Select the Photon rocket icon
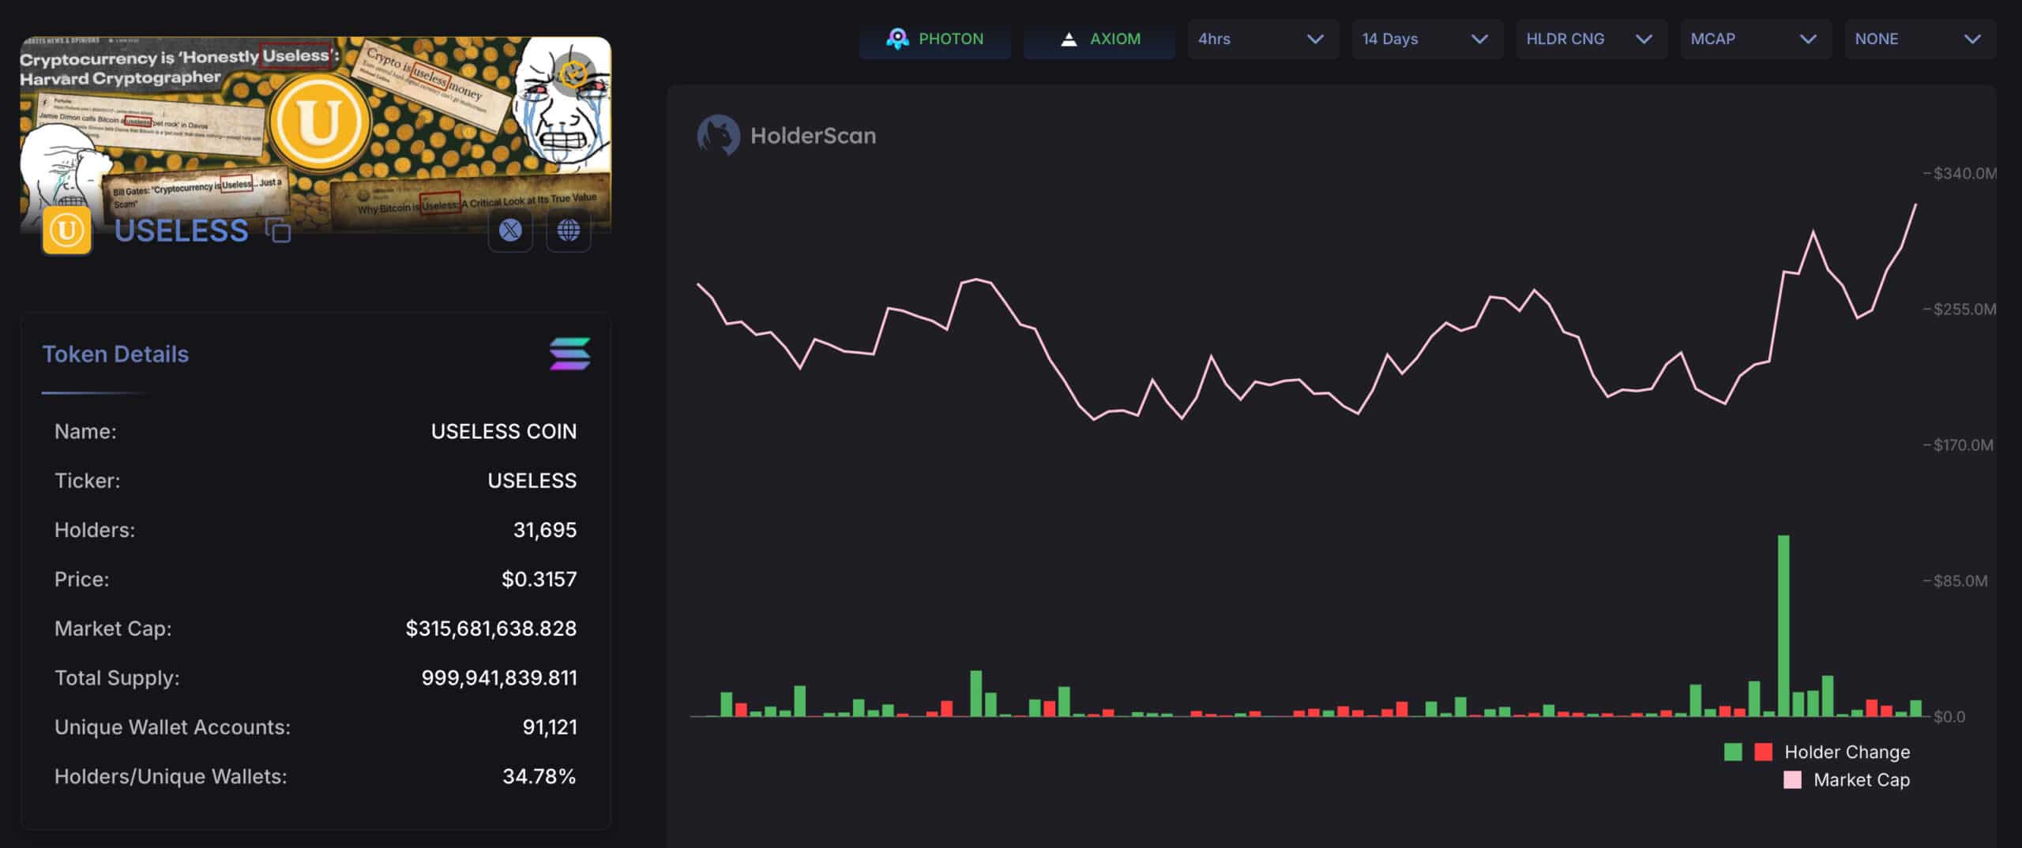This screenshot has width=2022, height=848. [x=897, y=38]
